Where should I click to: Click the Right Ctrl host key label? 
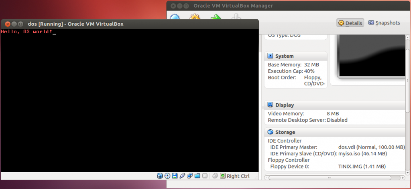click(x=238, y=176)
